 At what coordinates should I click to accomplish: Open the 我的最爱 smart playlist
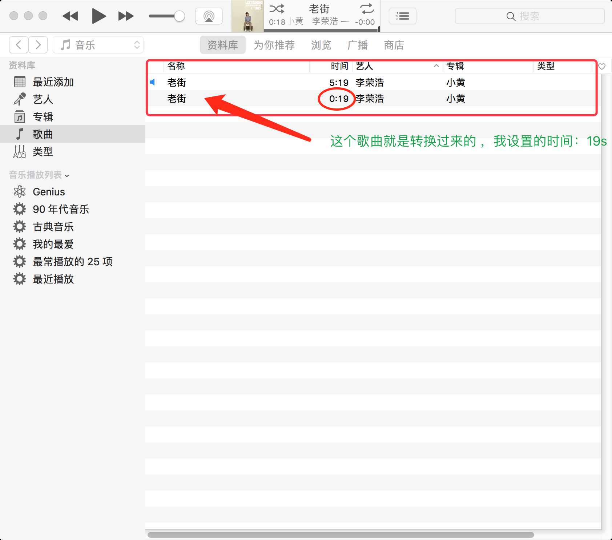(x=73, y=244)
